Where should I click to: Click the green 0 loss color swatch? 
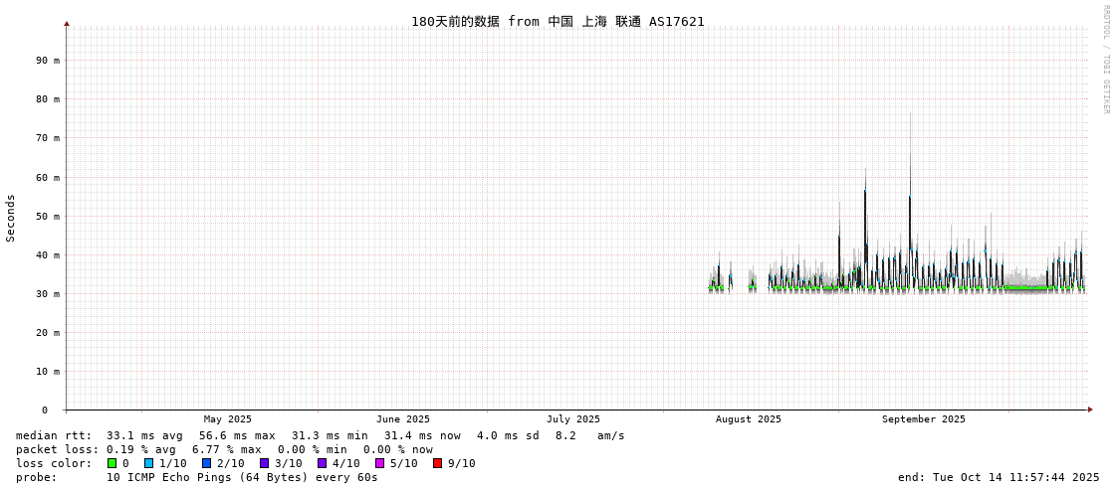(112, 463)
